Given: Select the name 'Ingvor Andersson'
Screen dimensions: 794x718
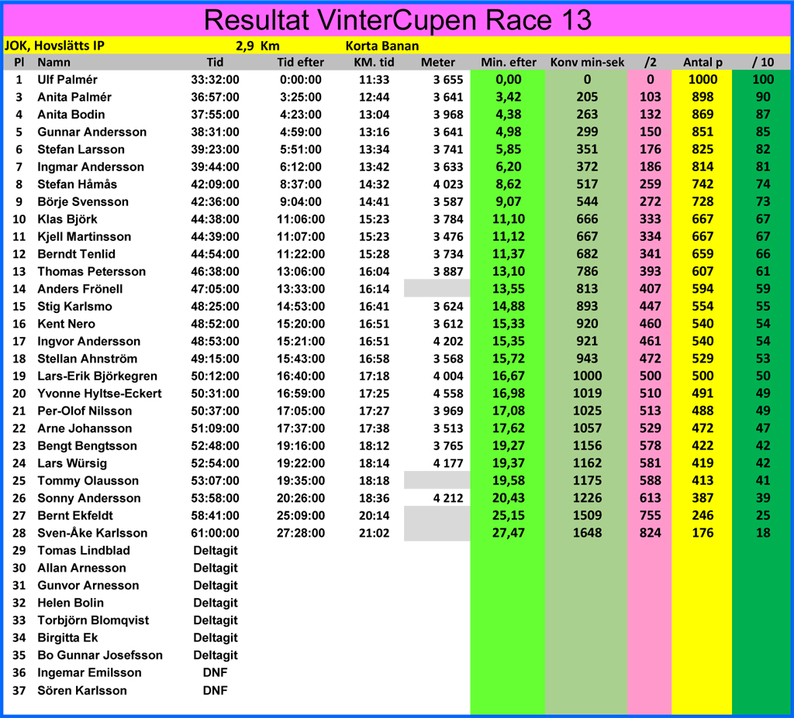Looking at the screenshot, I should [88, 342].
